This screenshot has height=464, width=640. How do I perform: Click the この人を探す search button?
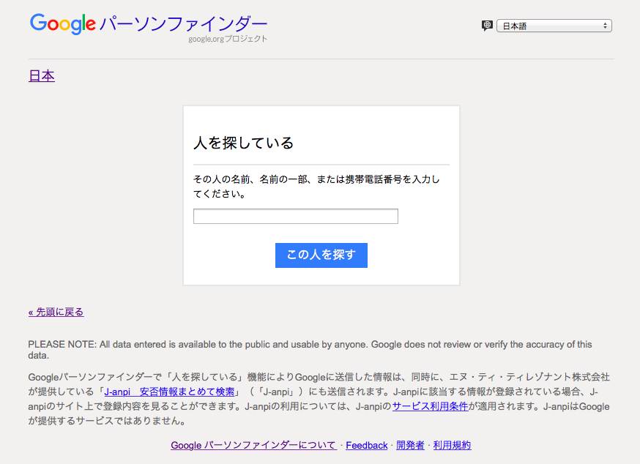tap(321, 255)
